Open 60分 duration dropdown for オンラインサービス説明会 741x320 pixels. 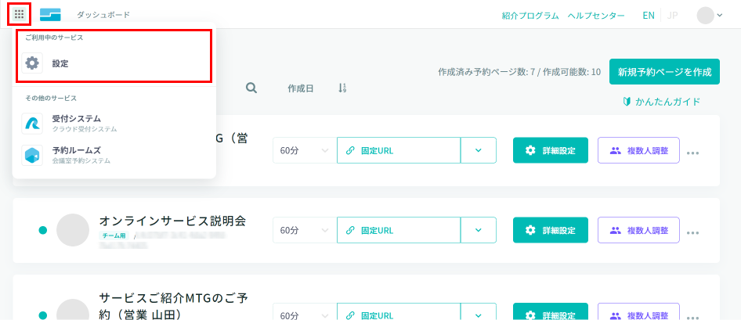[x=304, y=230]
